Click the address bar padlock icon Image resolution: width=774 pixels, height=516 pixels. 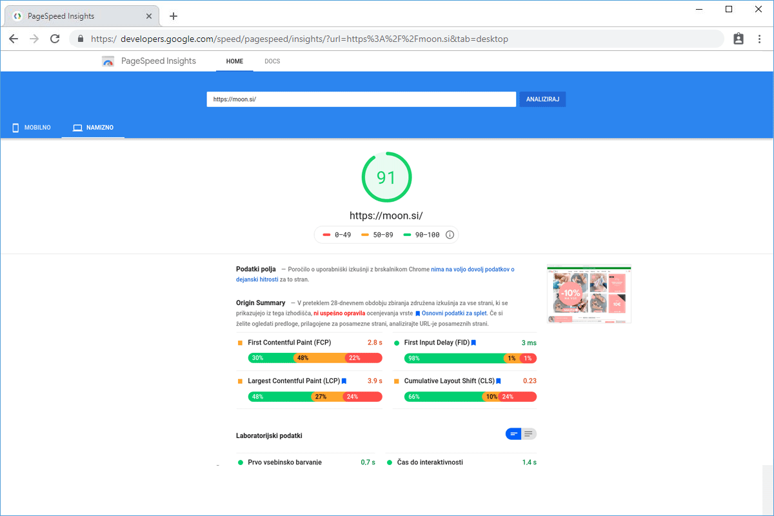coord(81,39)
